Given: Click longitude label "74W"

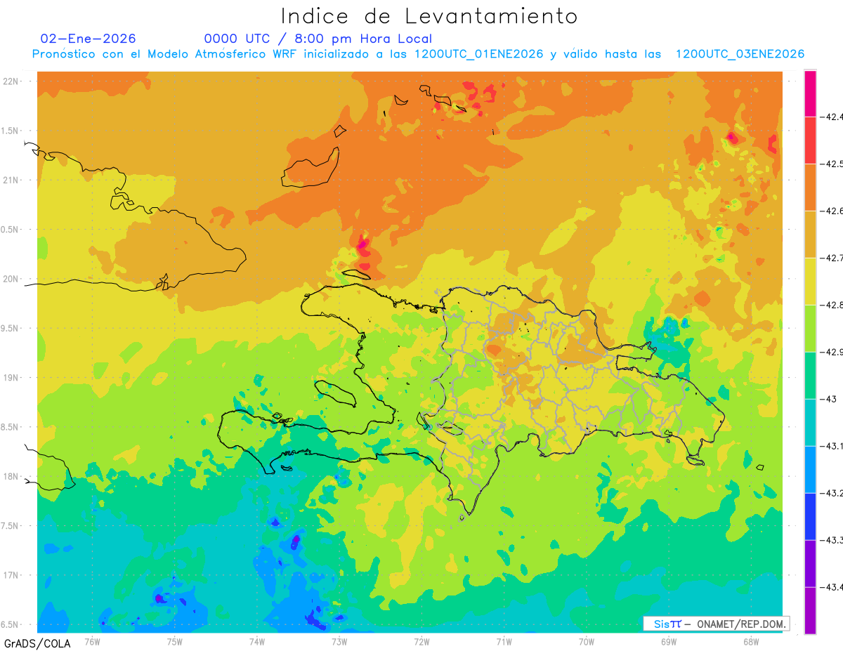Looking at the screenshot, I should 256,641.
